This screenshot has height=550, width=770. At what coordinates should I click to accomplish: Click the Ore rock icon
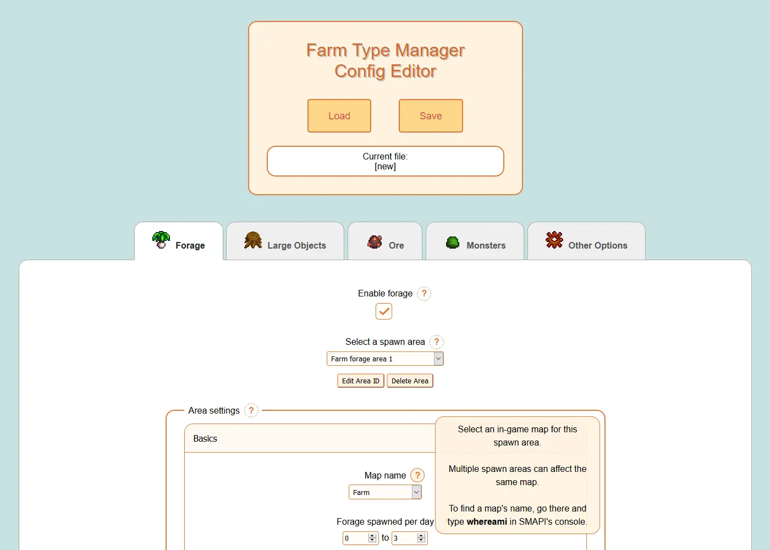[x=375, y=241]
